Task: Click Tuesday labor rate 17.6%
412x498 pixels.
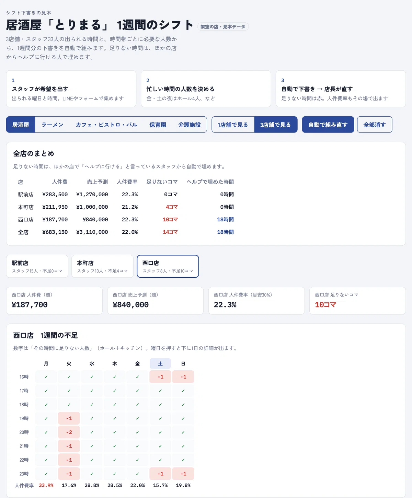Action: pos(69,485)
